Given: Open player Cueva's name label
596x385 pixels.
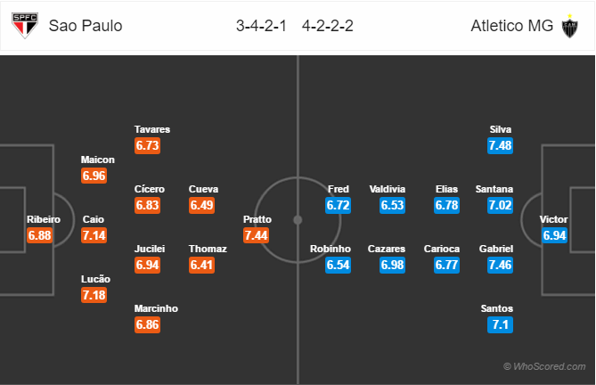Looking at the screenshot, I should [x=203, y=189].
